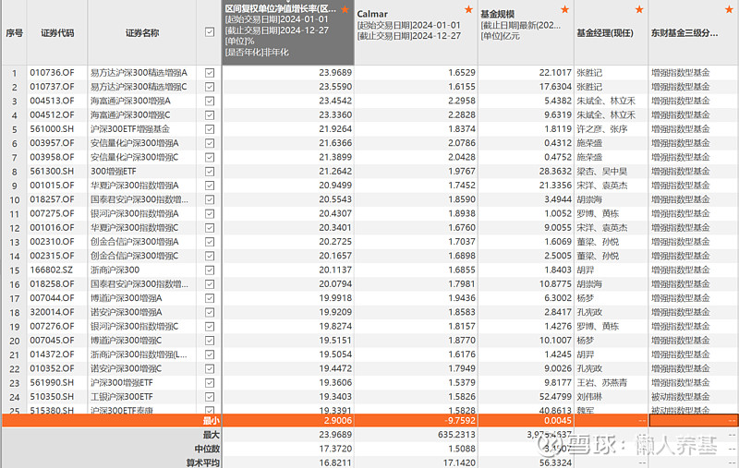
Task: Select security code 010736.OF
Action: 52,73
